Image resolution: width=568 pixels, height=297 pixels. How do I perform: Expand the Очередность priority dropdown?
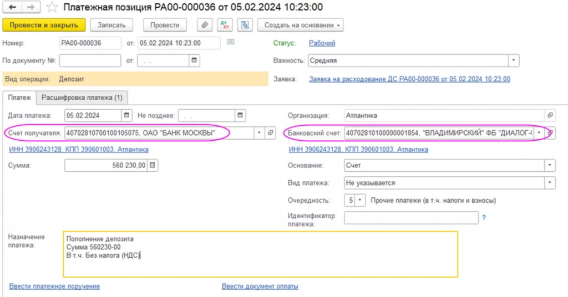click(361, 200)
